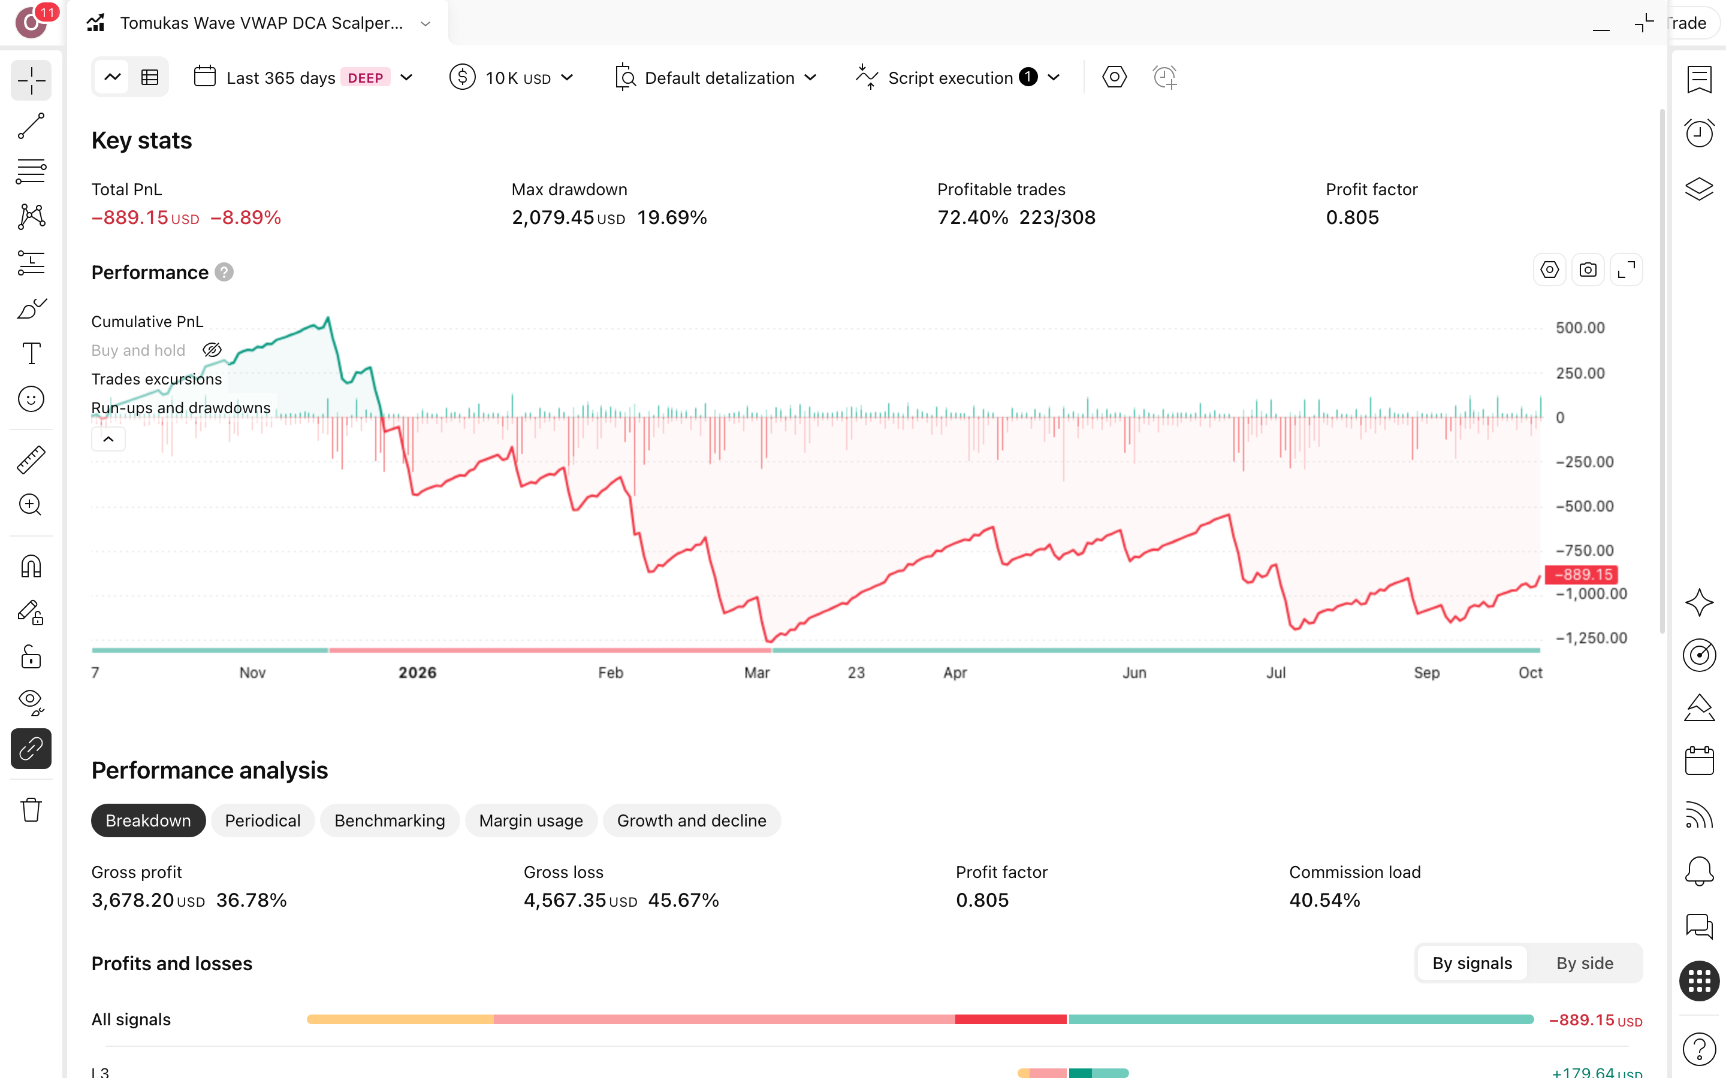The width and height of the screenshot is (1726, 1078).
Task: Open the notifications bell icon
Action: (x=1699, y=871)
